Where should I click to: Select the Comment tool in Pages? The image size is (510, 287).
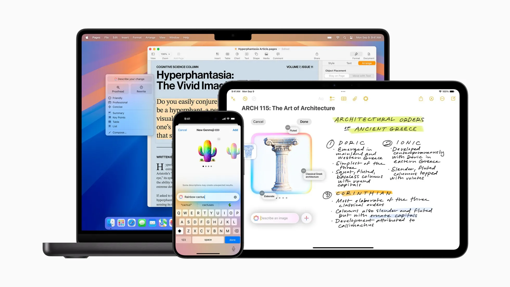[278, 55]
